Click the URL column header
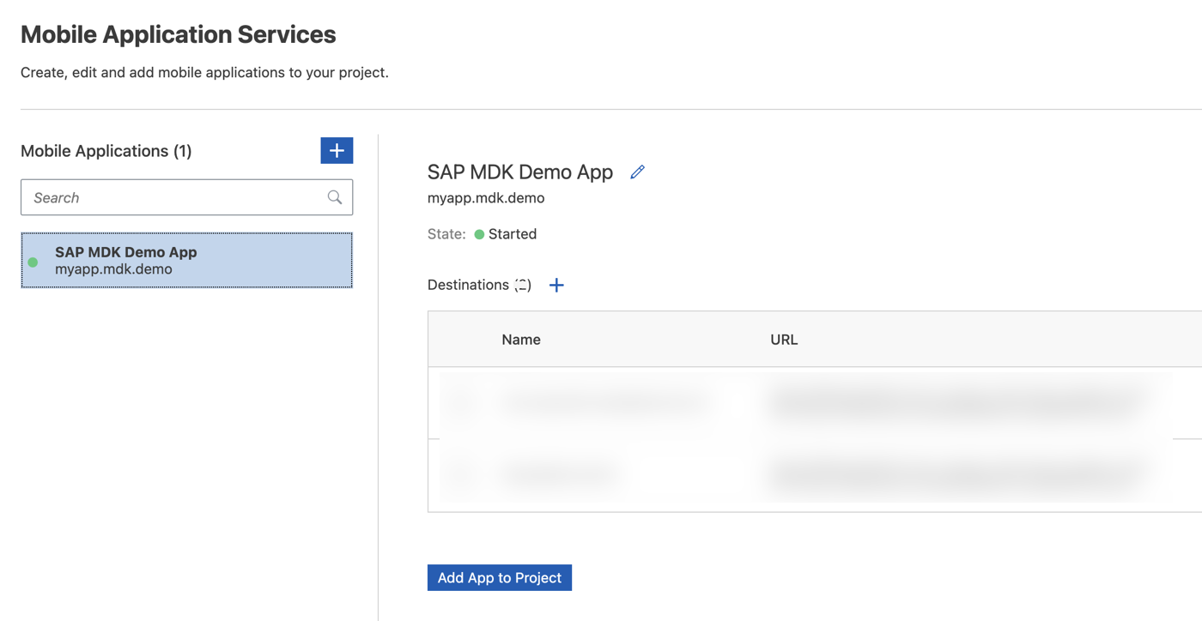This screenshot has width=1202, height=621. [784, 340]
